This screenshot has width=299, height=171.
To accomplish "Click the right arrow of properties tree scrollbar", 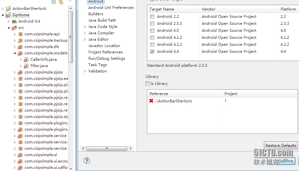I will pos(131,148).
